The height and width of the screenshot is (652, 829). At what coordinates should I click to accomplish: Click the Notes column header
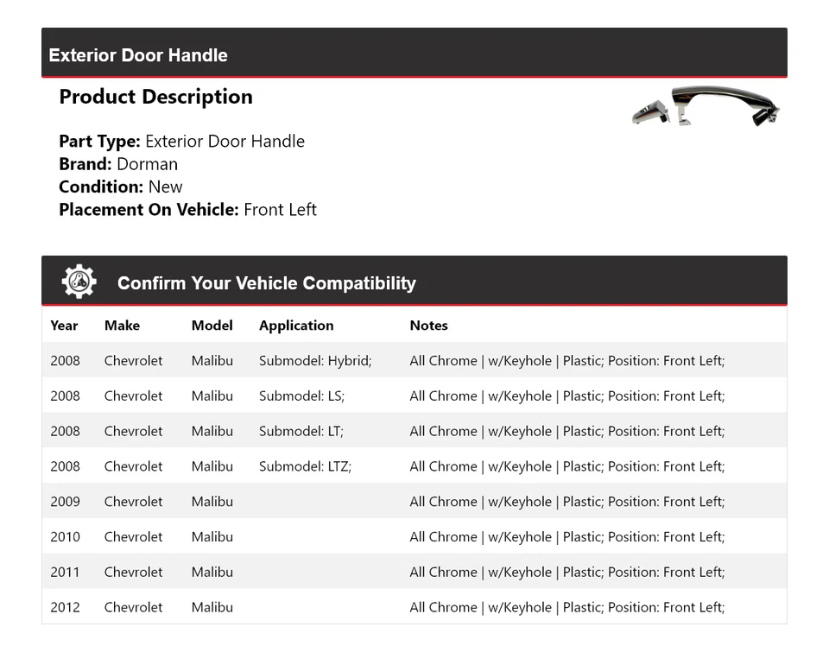tap(429, 326)
